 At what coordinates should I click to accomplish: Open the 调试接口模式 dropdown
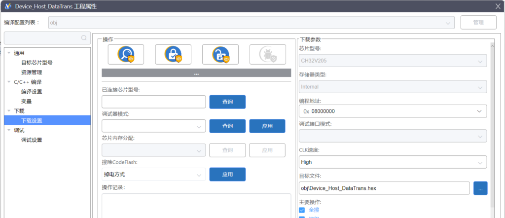click(393, 136)
